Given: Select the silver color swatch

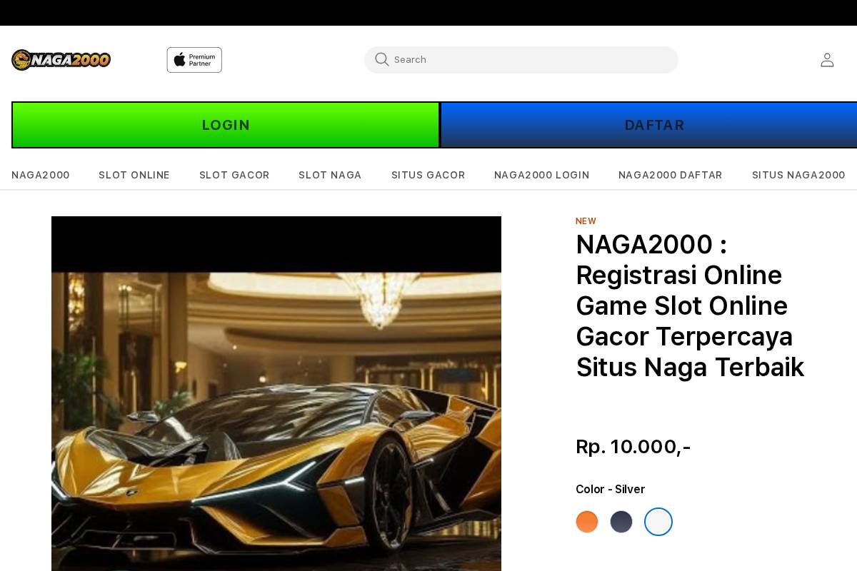Looking at the screenshot, I should tap(658, 522).
